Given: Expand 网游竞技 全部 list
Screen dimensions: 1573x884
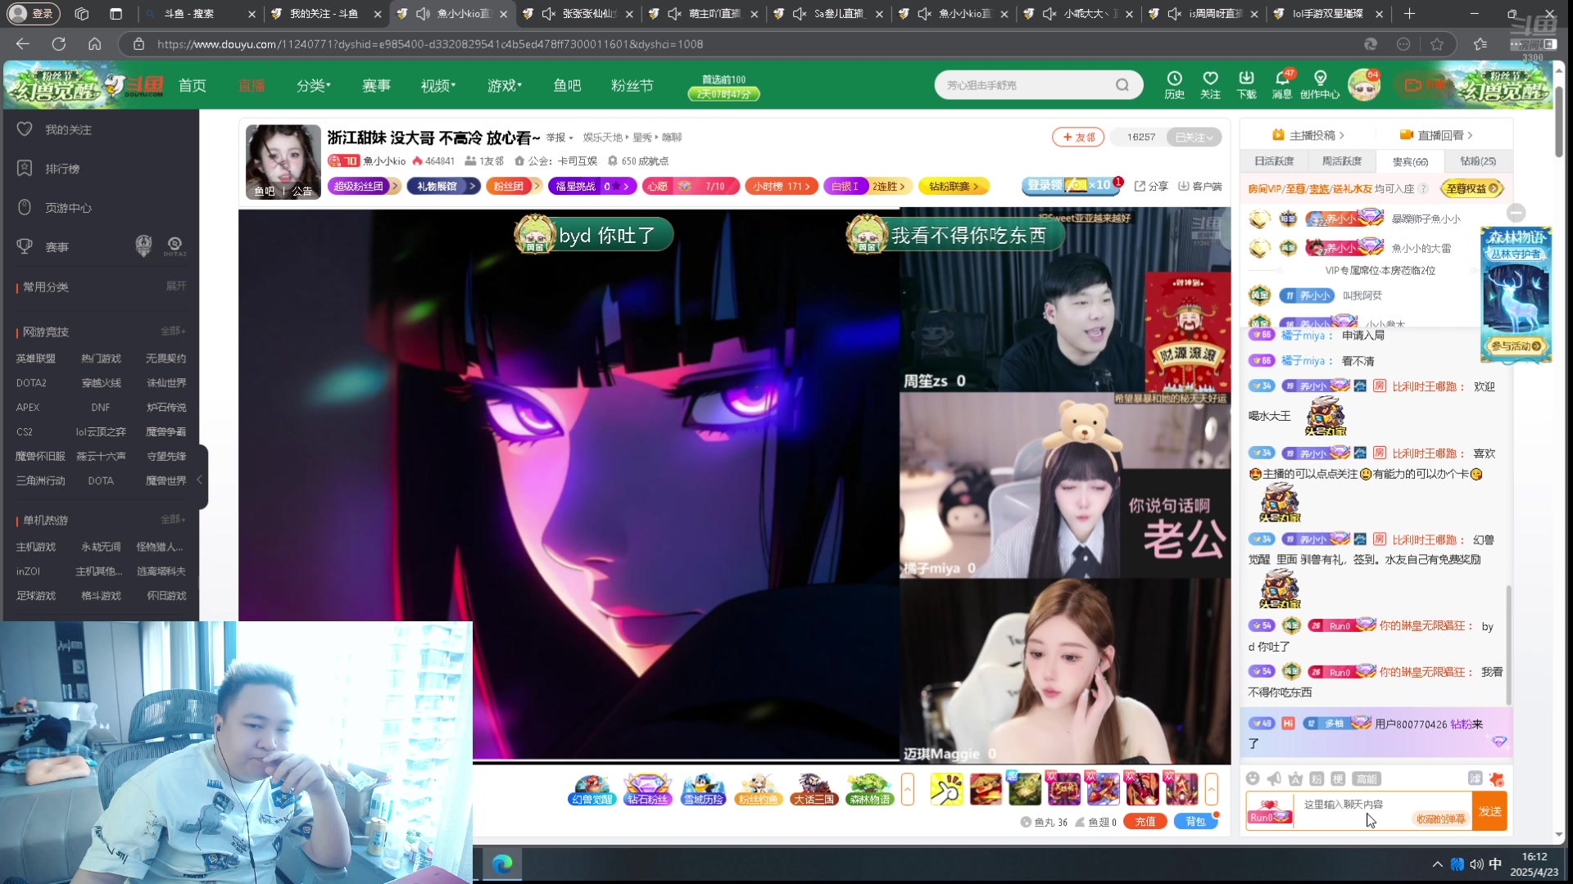Looking at the screenshot, I should [174, 331].
